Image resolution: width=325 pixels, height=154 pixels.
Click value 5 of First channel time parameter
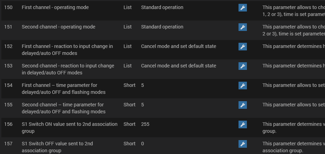tap(143, 85)
